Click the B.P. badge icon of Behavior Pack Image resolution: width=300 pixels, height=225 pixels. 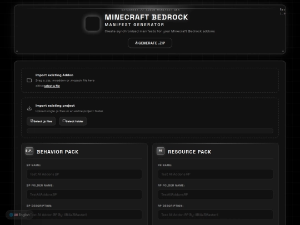tap(29, 151)
